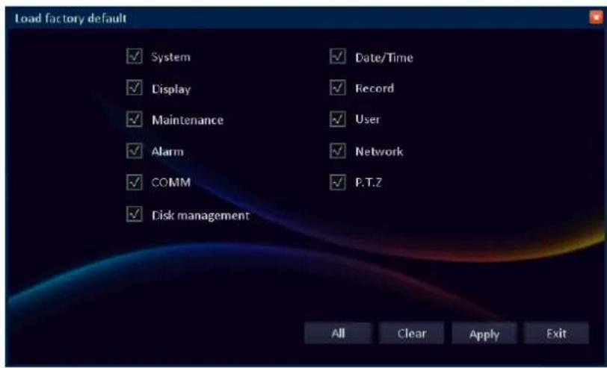This screenshot has width=607, height=368.
Task: Click the All button
Action: tap(338, 333)
